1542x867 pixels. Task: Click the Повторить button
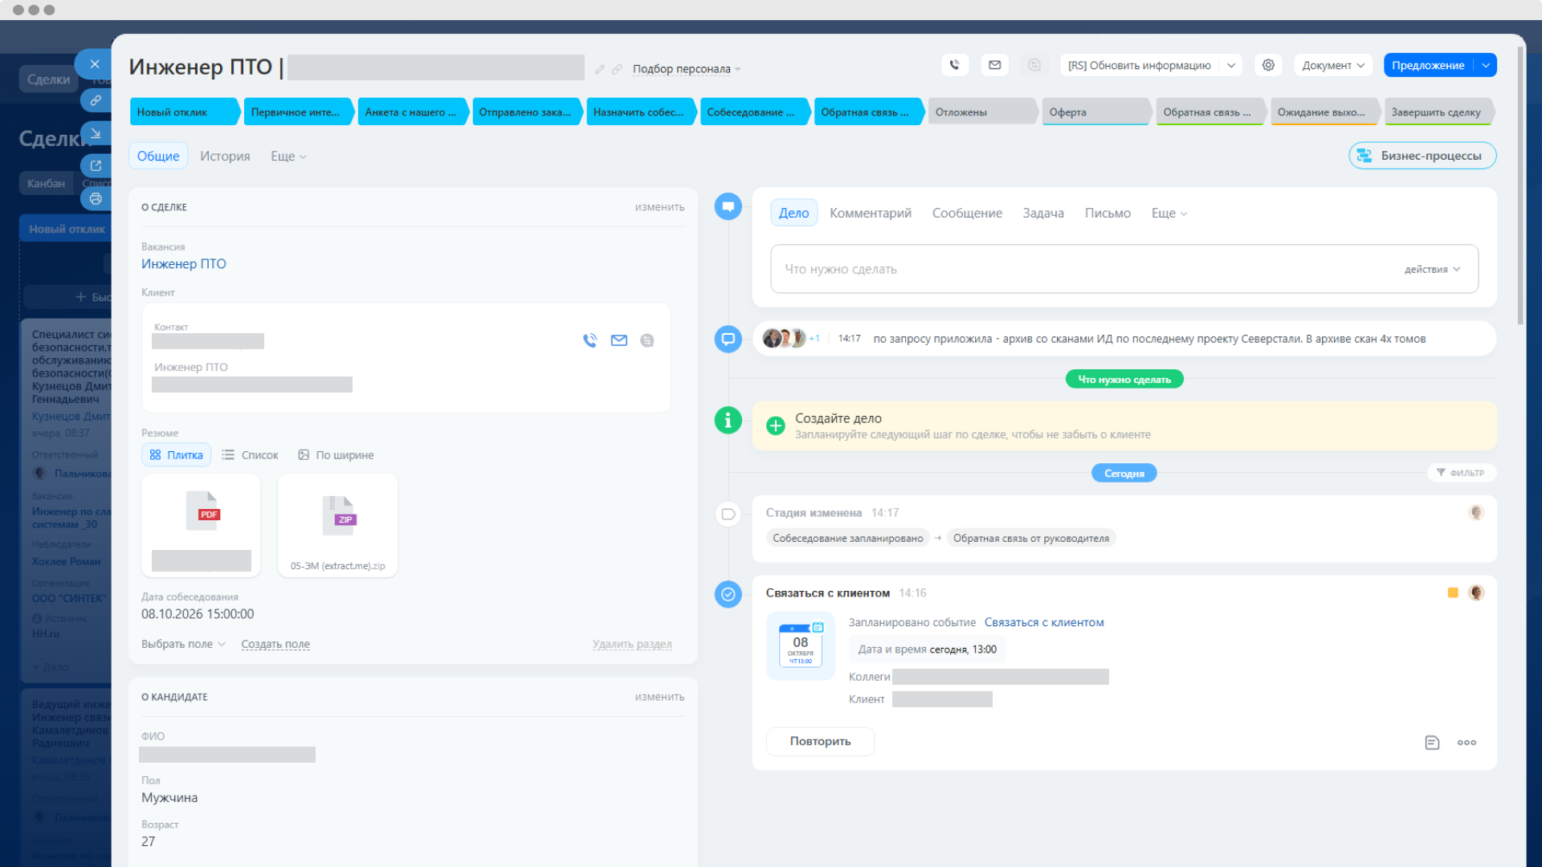pyautogui.click(x=820, y=741)
